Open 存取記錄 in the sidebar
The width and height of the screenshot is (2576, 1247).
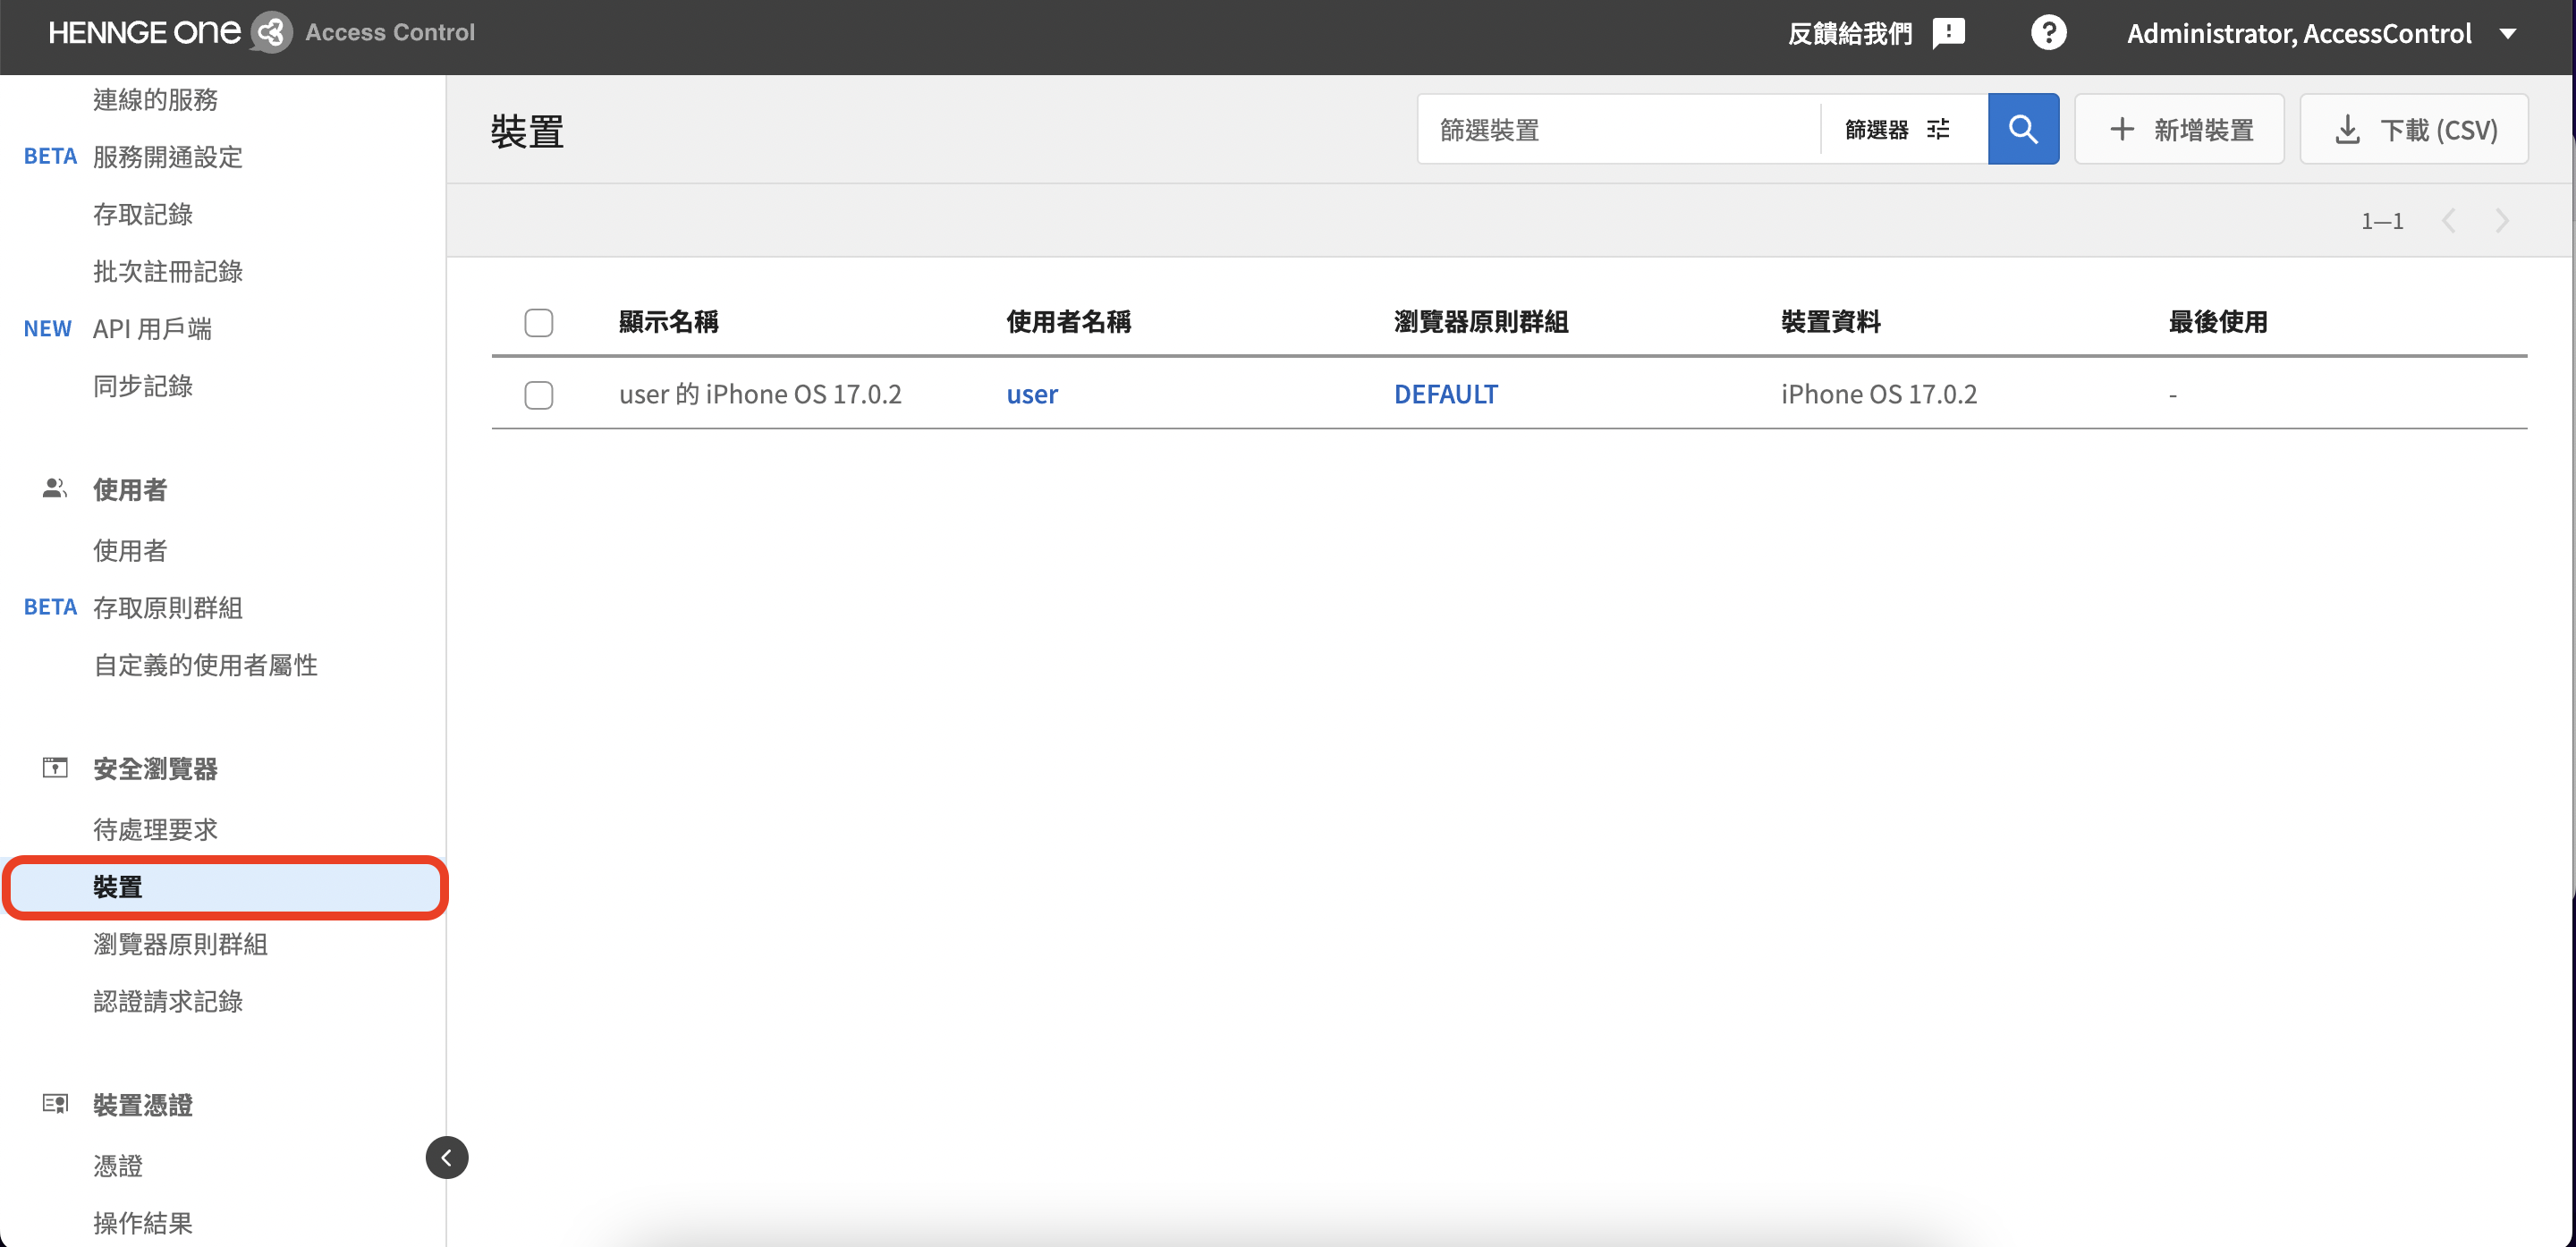coord(143,214)
